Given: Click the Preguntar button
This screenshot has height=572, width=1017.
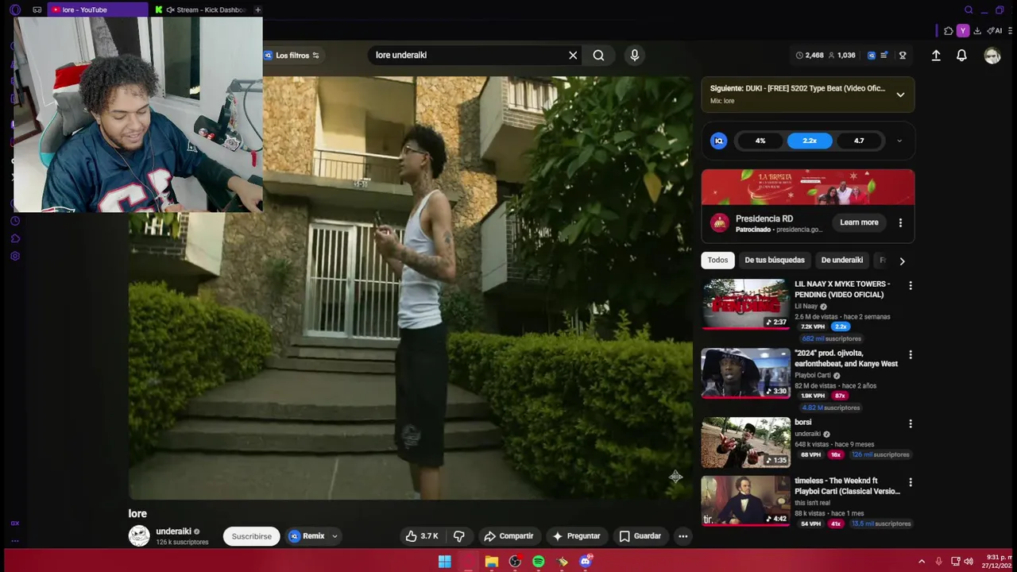Looking at the screenshot, I should click(576, 536).
